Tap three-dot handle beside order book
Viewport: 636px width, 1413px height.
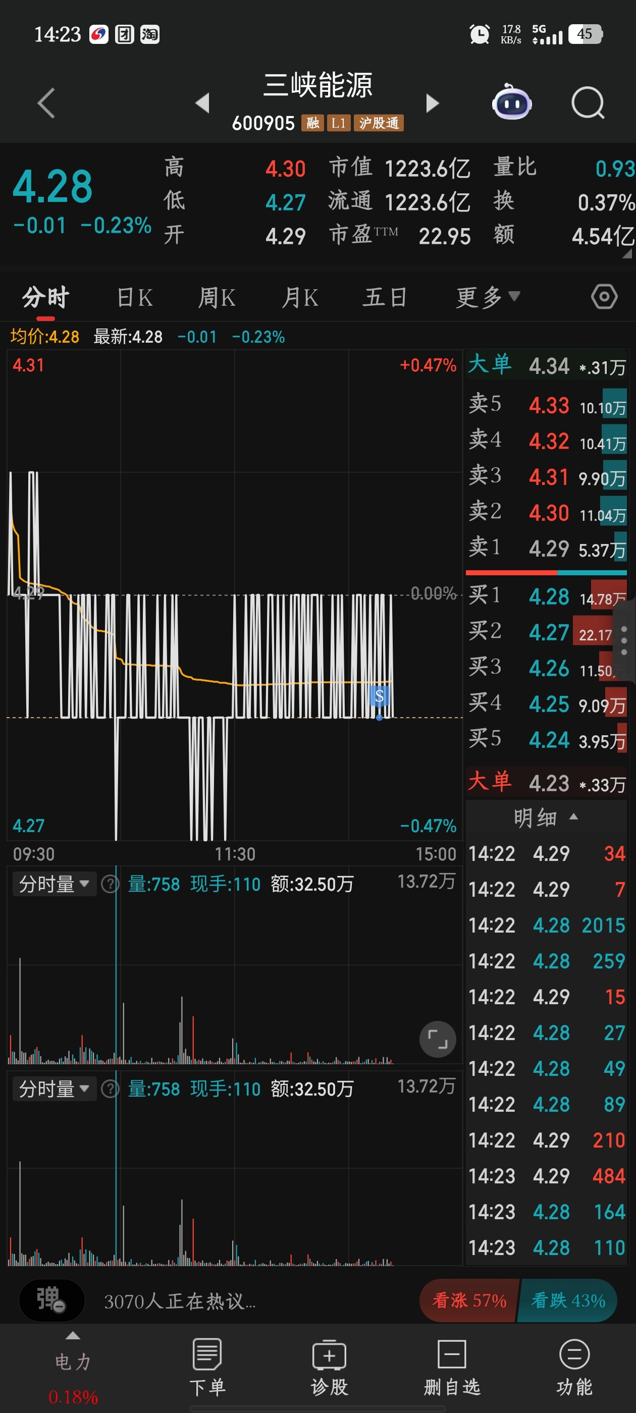point(624,641)
